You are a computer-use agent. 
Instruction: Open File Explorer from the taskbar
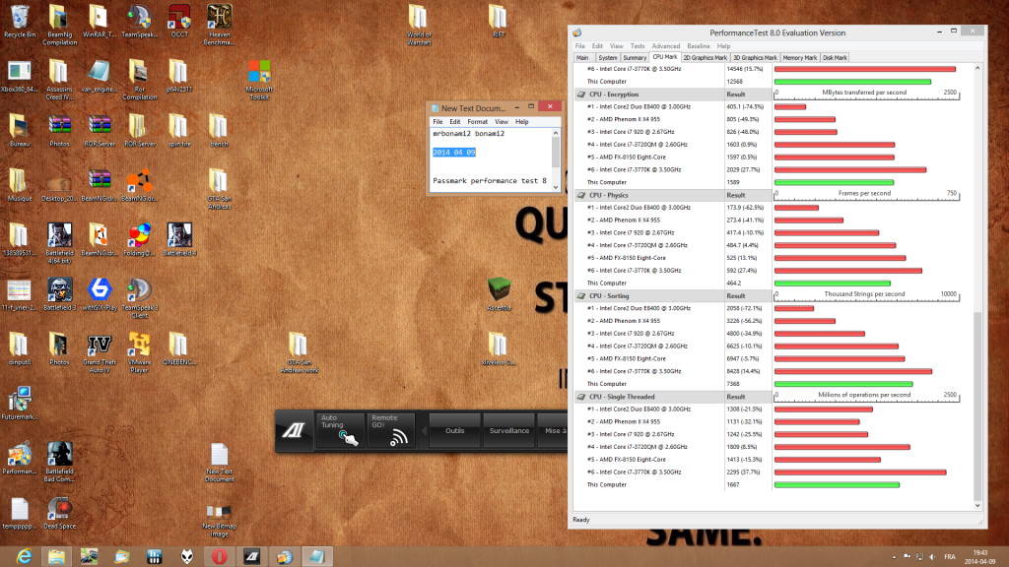(x=56, y=557)
